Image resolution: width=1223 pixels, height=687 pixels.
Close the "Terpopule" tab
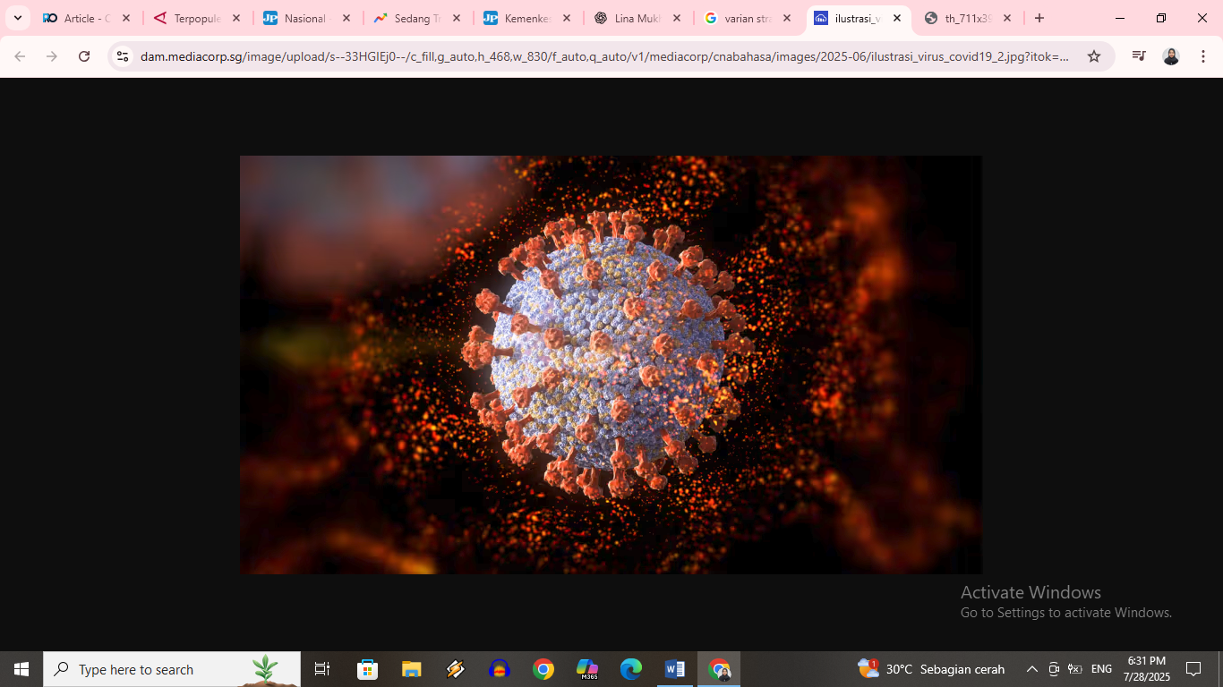click(236, 18)
